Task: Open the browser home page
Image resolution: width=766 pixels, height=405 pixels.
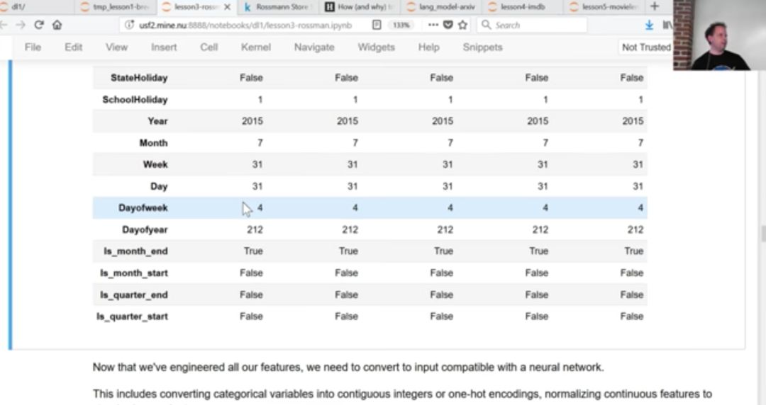Action: [x=57, y=25]
